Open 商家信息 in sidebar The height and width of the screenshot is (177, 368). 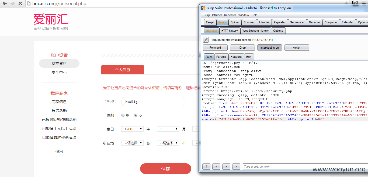pyautogui.click(x=59, y=102)
